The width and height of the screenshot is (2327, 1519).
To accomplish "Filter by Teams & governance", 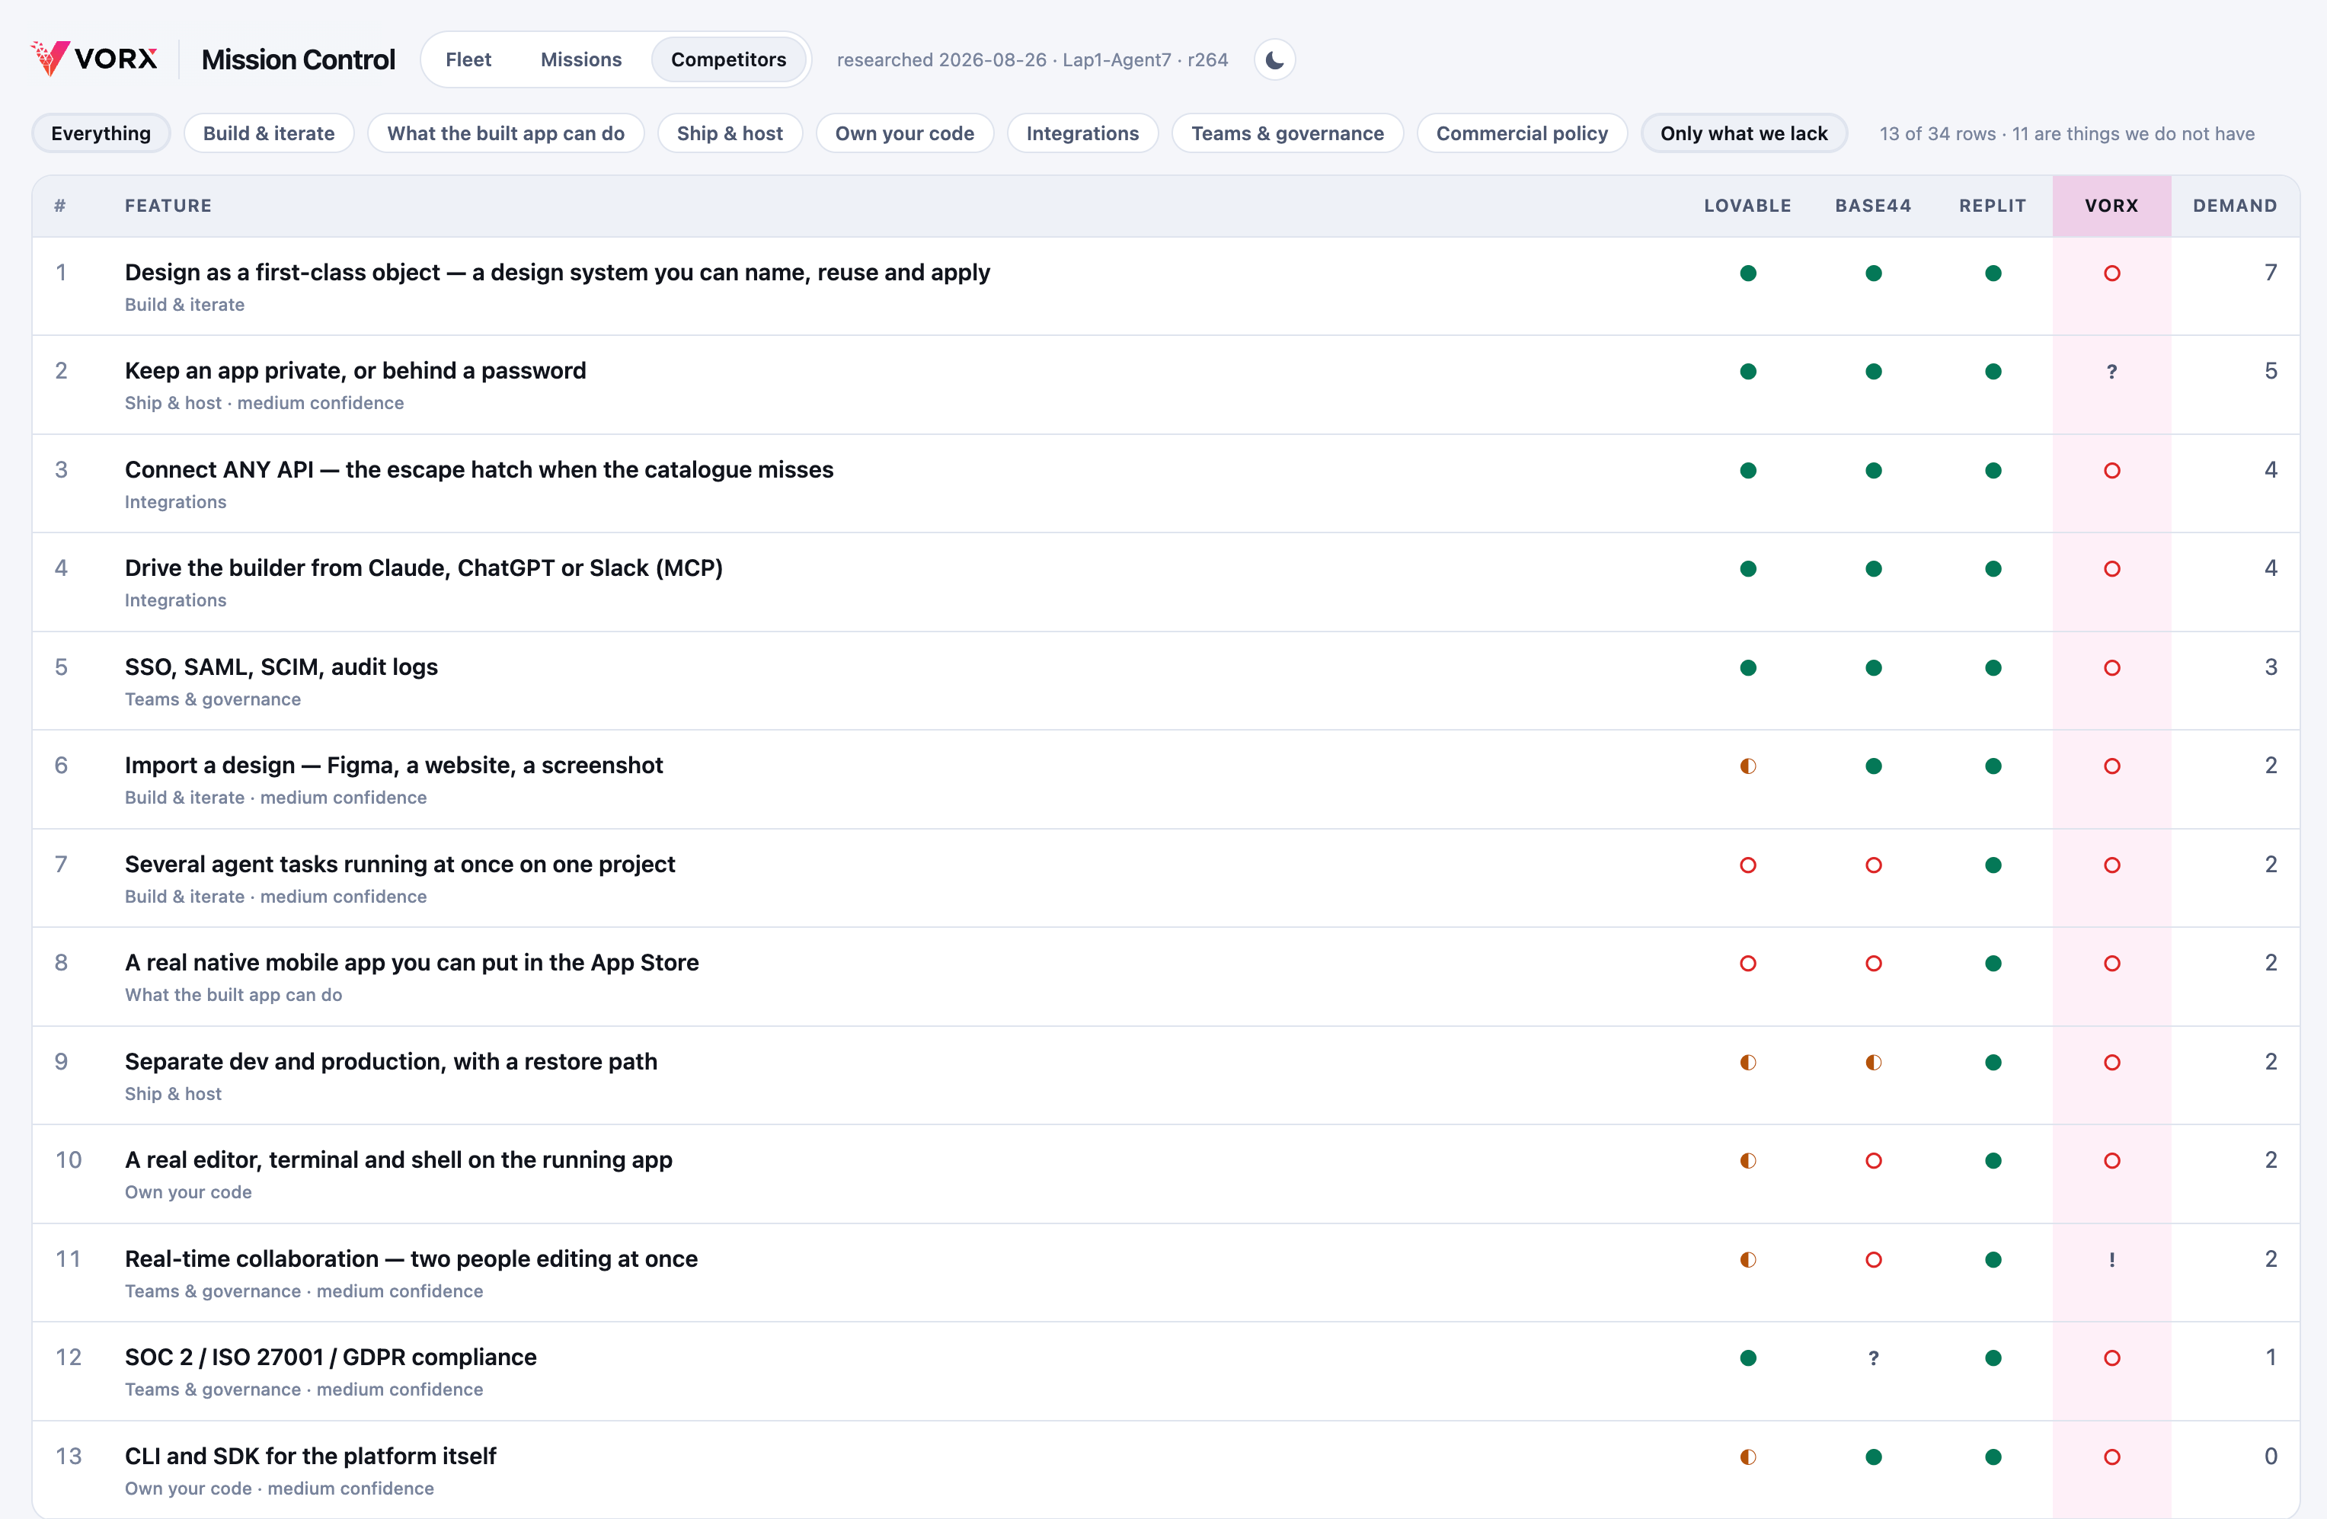I will [1287, 133].
